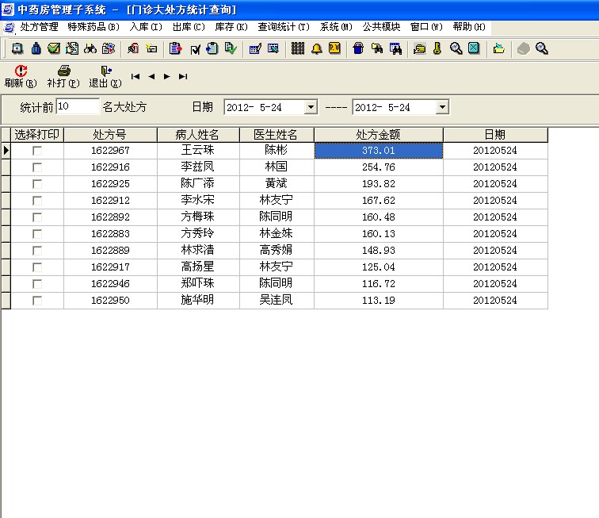Viewport: 599px width, 518px height.
Task: Open the end date dropdown arrow
Action: [x=442, y=107]
